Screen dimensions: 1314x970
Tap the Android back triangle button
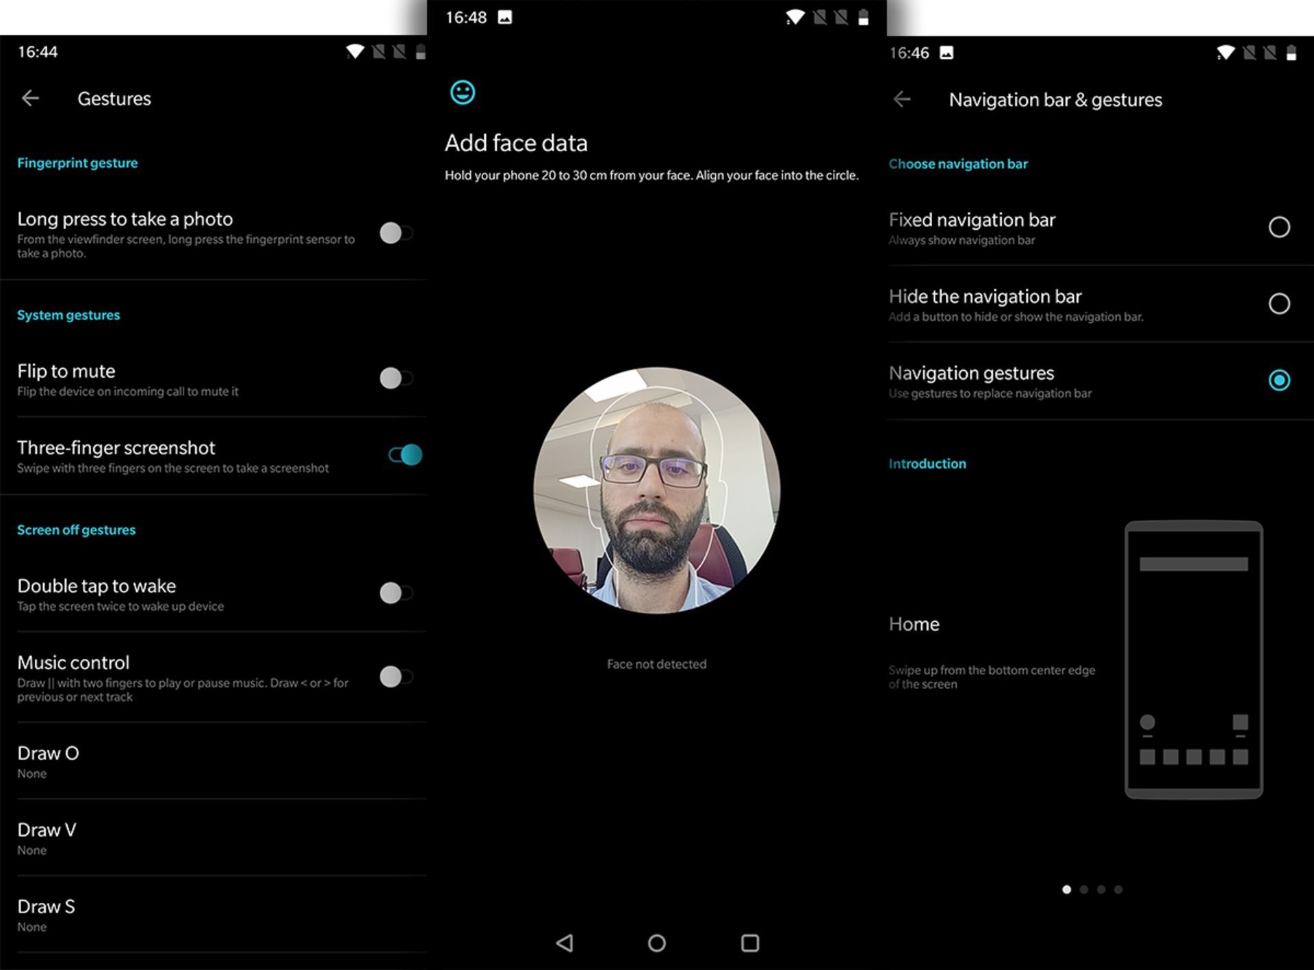pyautogui.click(x=565, y=943)
